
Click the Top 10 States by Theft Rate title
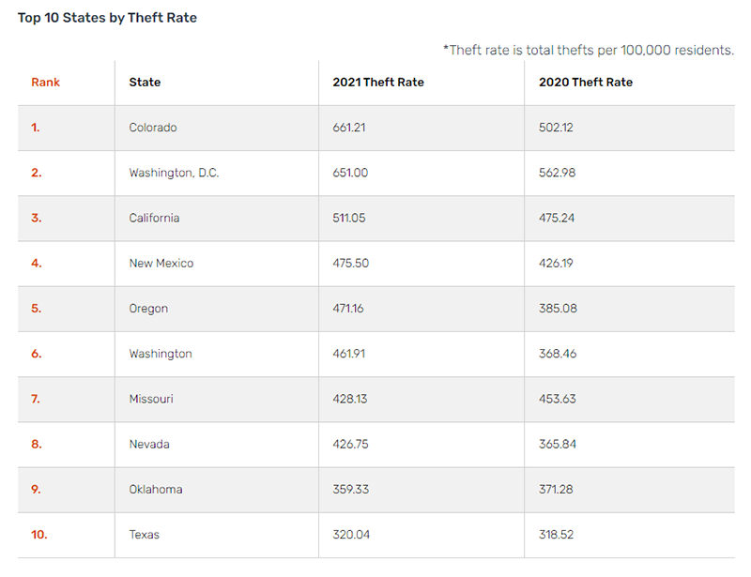click(107, 18)
